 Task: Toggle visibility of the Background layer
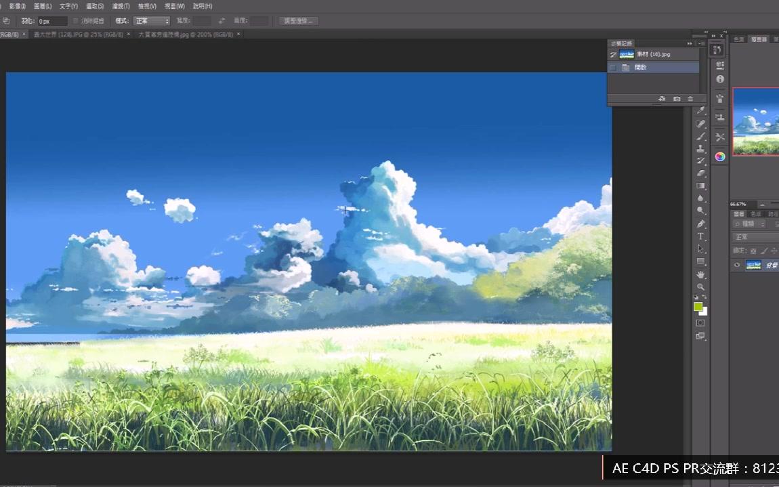pos(736,265)
